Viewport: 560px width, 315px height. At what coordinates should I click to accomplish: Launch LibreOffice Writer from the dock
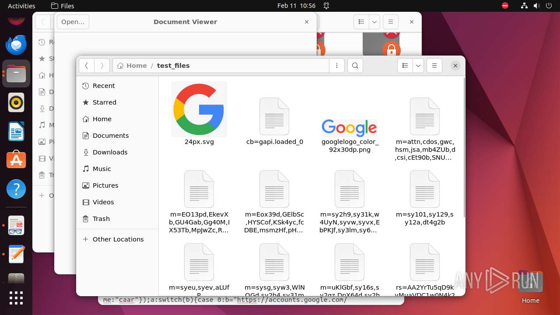pos(16,132)
